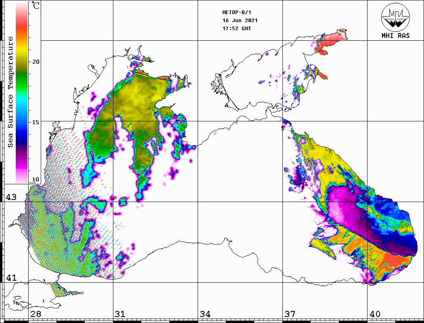Image resolution: width=424 pixels, height=323 pixels.
Task: Click the 'Sea Surface Temperature' vertical label
Action: 10,92
